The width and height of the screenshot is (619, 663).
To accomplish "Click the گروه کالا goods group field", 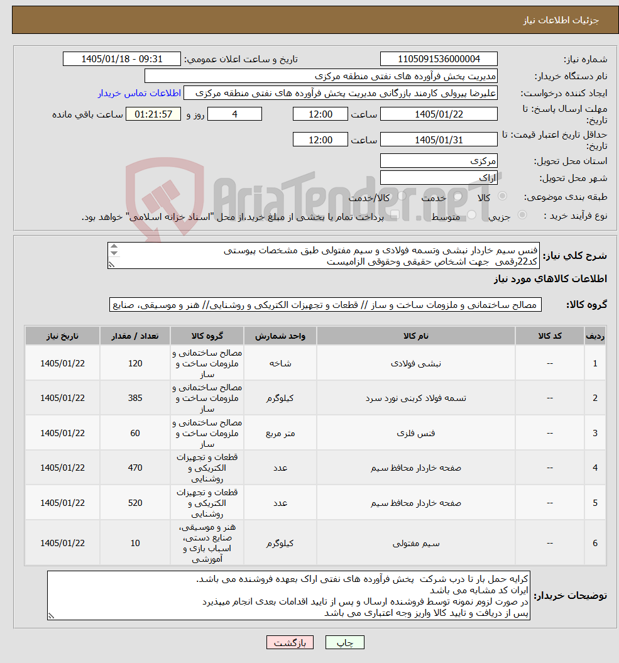I will [x=325, y=305].
